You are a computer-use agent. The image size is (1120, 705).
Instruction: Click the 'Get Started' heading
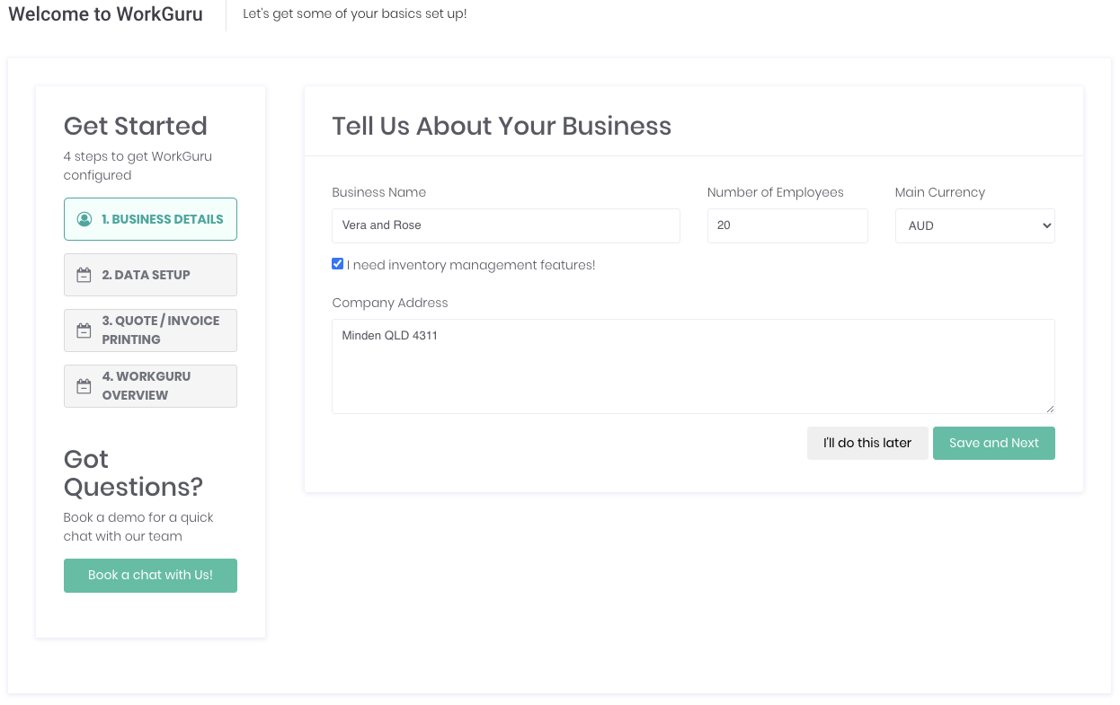coord(136,126)
